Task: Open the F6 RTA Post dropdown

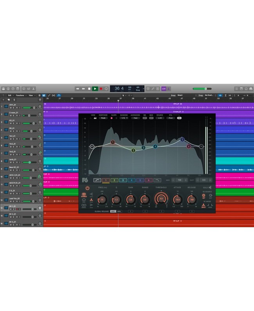Action: point(171,118)
